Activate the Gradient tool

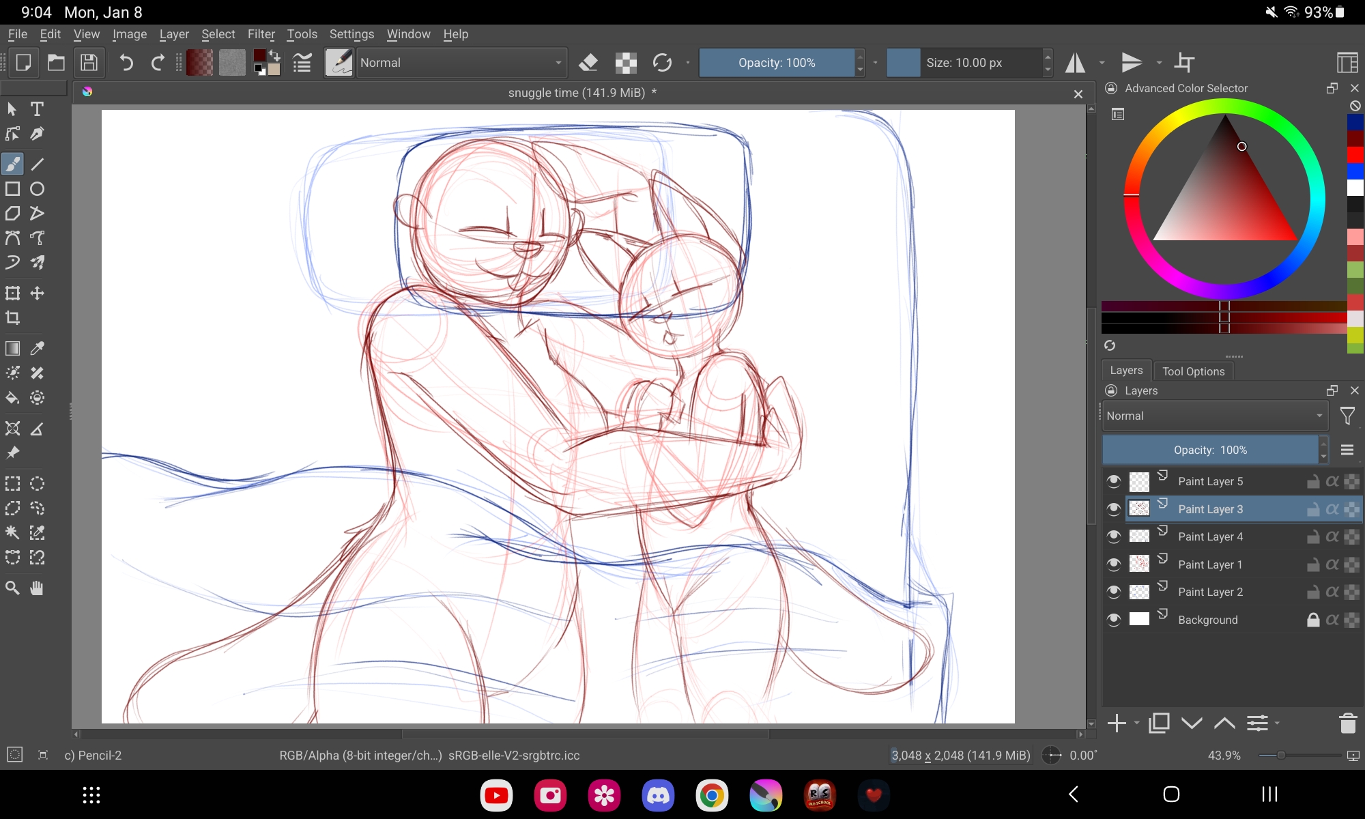pos(12,349)
